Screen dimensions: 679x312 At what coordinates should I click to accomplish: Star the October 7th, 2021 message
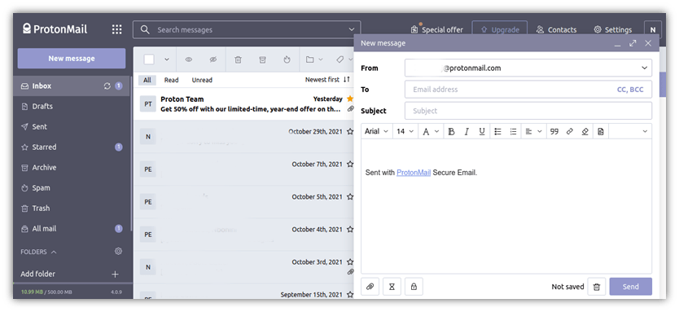click(x=350, y=165)
